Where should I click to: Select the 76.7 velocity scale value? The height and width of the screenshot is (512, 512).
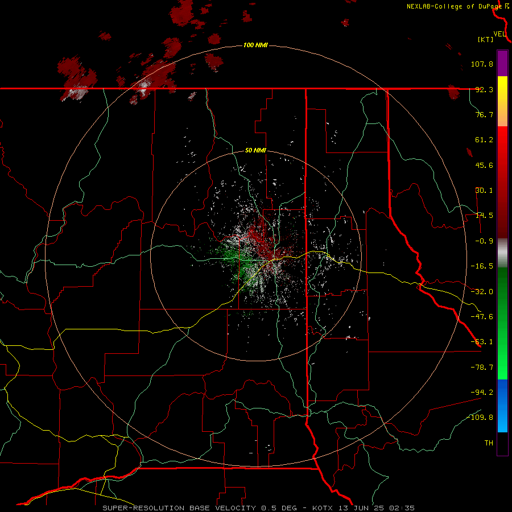coord(484,114)
